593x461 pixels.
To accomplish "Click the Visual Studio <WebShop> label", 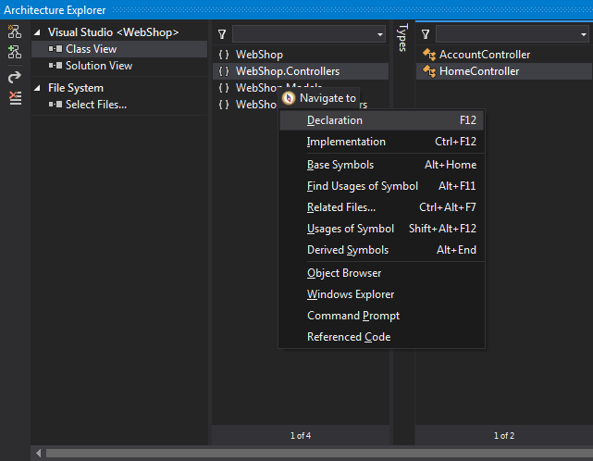I will (113, 32).
